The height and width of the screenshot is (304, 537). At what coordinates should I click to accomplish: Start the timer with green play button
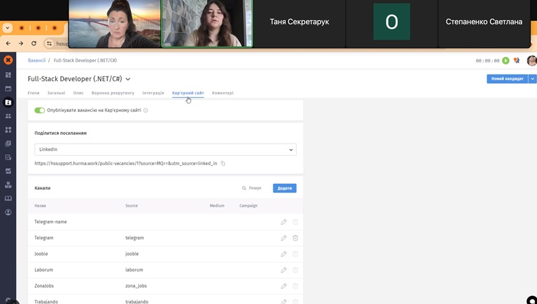click(x=505, y=60)
